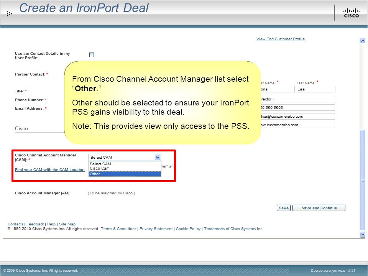The width and height of the screenshot is (368, 276).
Task: Click the Save button
Action: [284, 208]
